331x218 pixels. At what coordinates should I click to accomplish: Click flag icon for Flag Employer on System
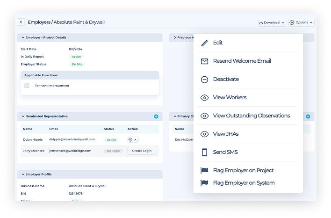click(204, 183)
